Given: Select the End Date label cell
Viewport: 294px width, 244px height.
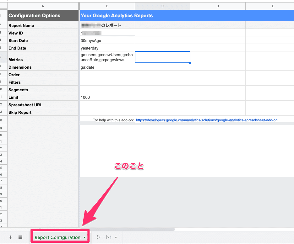Looking at the screenshot, I should pos(43,48).
